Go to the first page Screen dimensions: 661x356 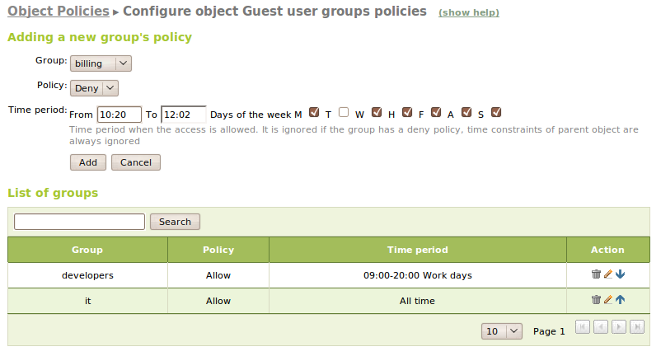click(x=582, y=327)
